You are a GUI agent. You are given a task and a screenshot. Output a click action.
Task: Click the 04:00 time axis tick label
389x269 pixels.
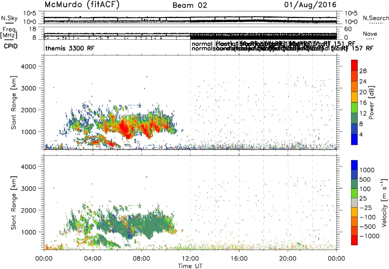[92, 259]
